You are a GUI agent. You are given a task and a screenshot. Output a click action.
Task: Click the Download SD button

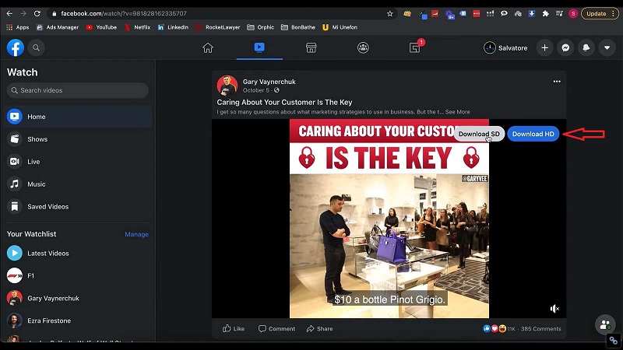pyautogui.click(x=479, y=134)
